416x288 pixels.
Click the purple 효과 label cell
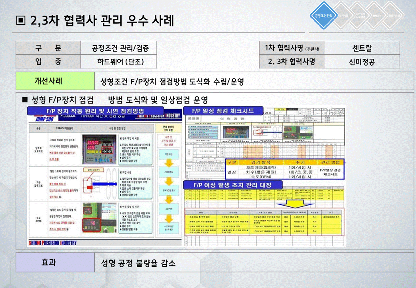[55, 262]
